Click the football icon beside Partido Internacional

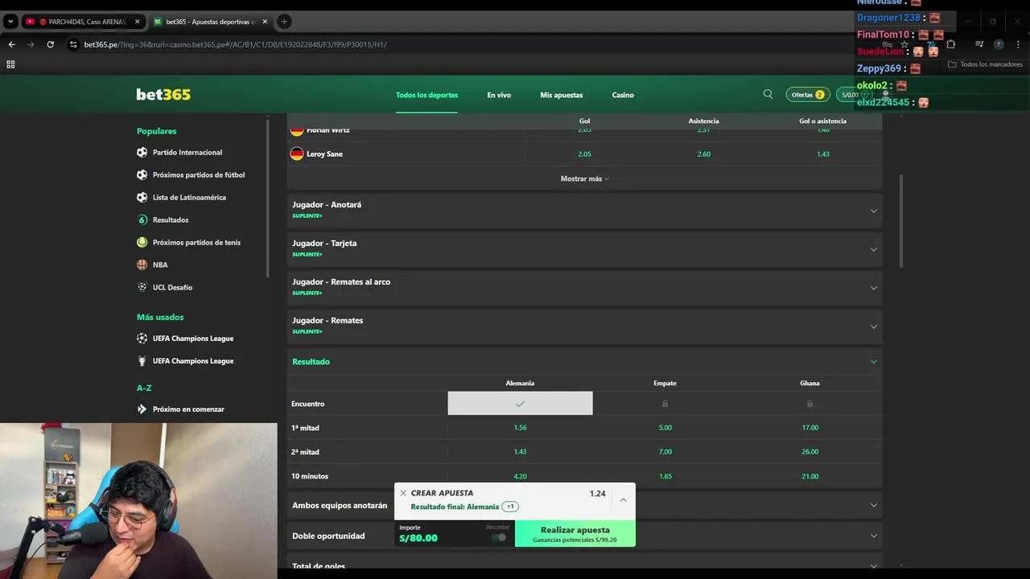pyautogui.click(x=142, y=152)
